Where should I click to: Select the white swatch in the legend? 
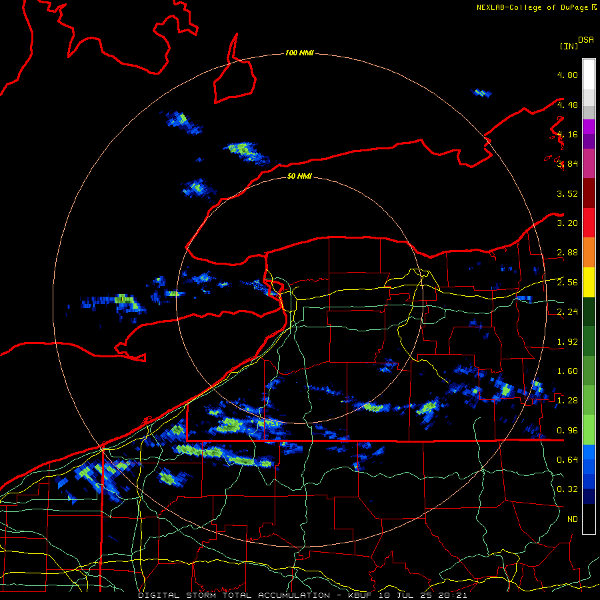[589, 75]
